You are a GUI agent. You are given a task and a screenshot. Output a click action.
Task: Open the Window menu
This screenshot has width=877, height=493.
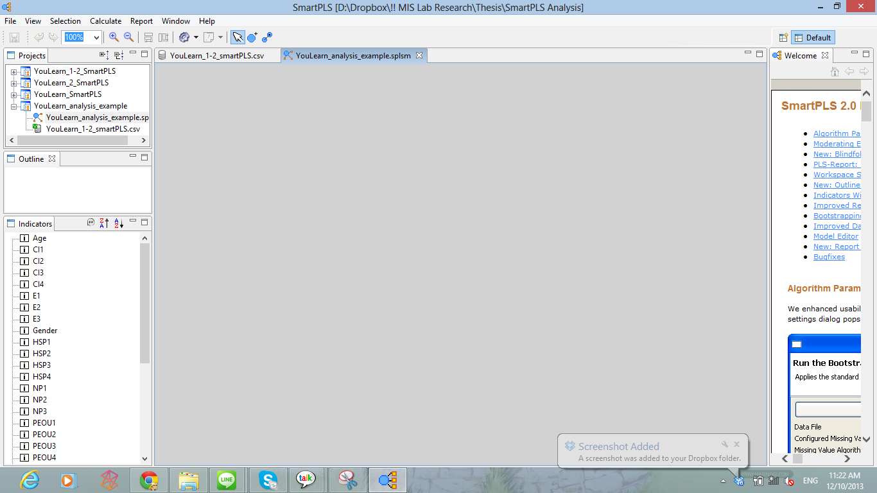176,21
